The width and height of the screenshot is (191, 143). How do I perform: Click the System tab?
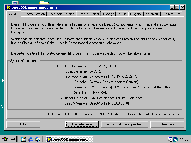14,13
